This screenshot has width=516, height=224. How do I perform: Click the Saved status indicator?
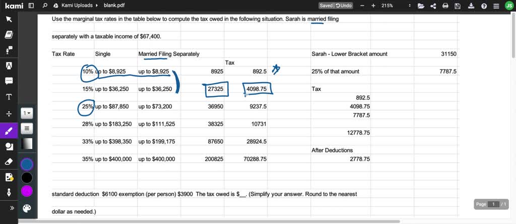[326, 6]
